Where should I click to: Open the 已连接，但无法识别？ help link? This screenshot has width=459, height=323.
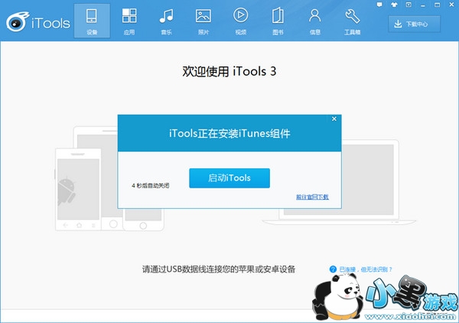366,269
